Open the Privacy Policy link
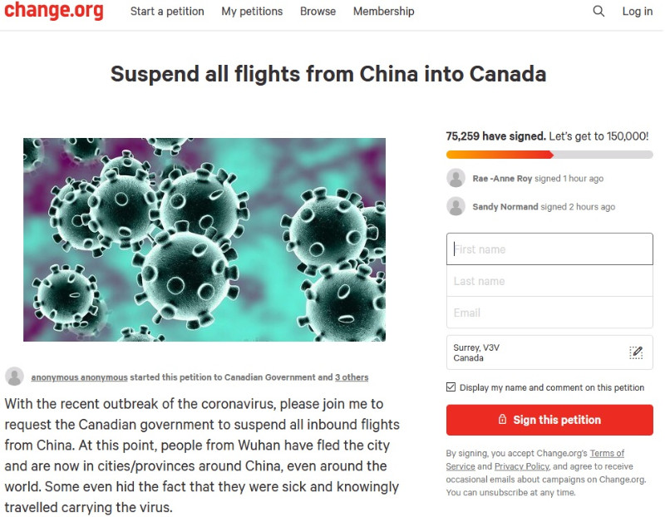The height and width of the screenshot is (517, 665). (x=522, y=466)
